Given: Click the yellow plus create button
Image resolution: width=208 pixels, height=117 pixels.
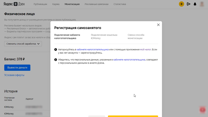Looking at the screenshot, I should (x=181, y=4).
